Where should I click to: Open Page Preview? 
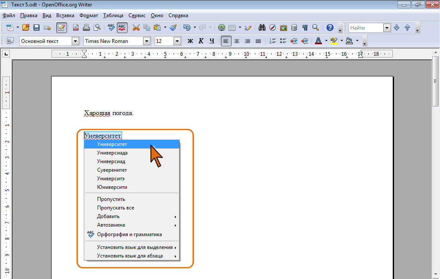97,27
